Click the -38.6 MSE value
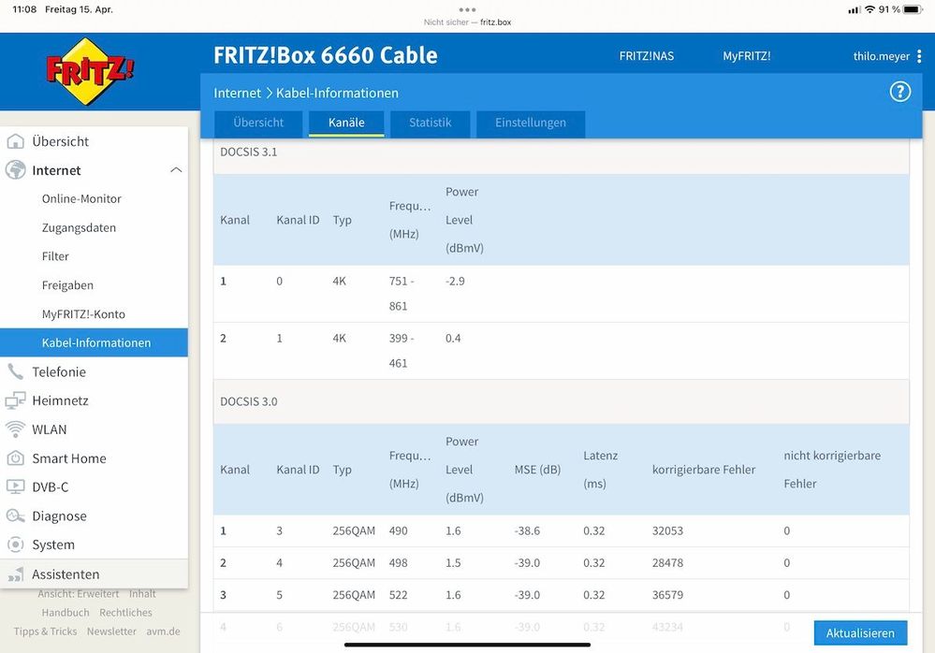The width and height of the screenshot is (935, 653). [x=527, y=530]
